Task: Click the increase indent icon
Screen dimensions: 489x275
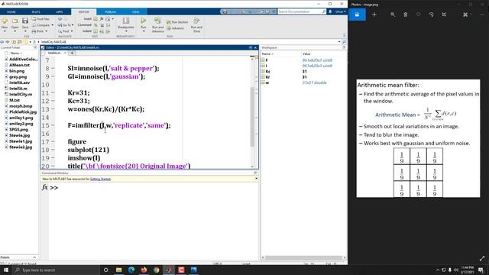Action: pyautogui.click(x=102, y=31)
